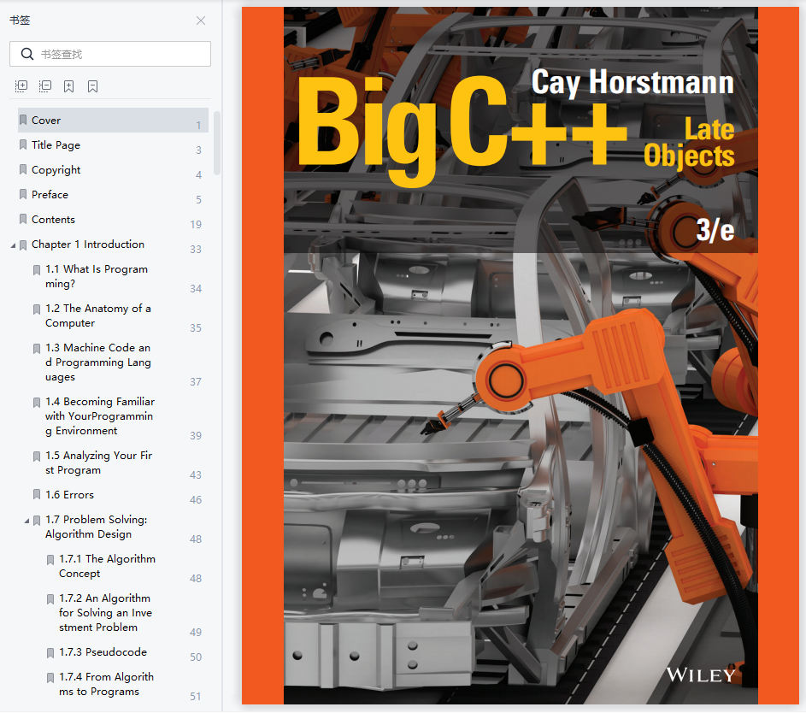The height and width of the screenshot is (713, 806).
Task: Click bookmark icon beside 1.7.2 An Algorithm
Action: (50, 599)
